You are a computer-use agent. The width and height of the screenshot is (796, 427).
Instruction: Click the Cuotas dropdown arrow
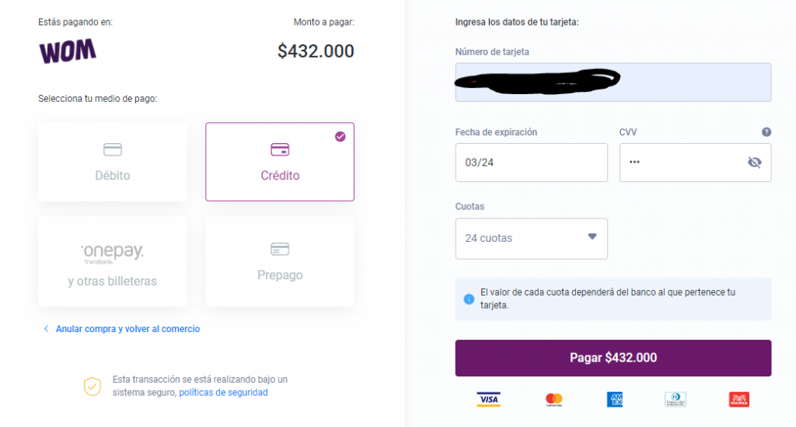click(x=592, y=236)
